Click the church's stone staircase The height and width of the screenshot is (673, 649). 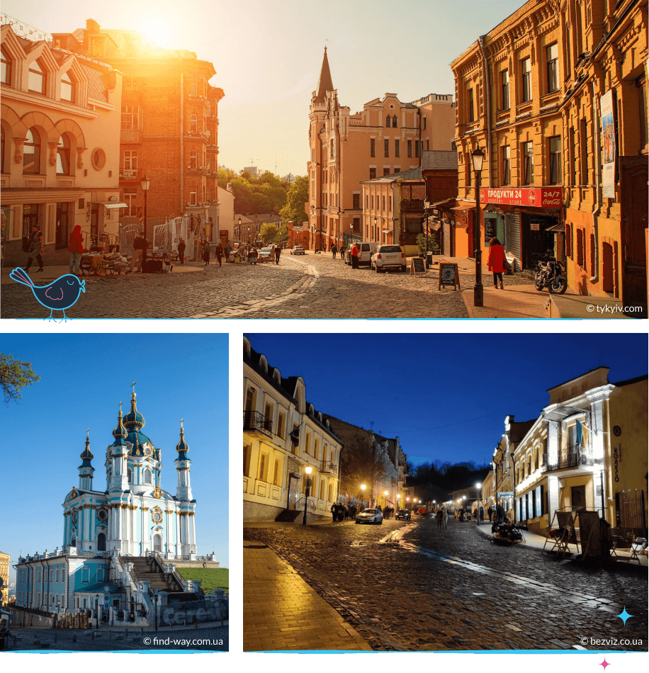pos(156,574)
